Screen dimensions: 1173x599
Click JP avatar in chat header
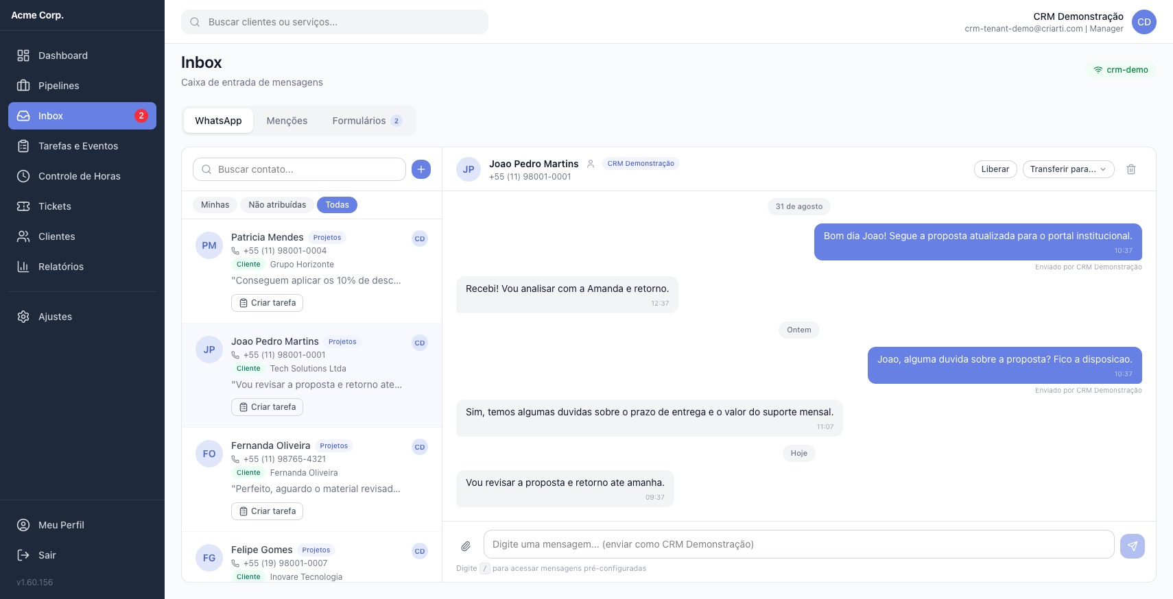(x=469, y=169)
